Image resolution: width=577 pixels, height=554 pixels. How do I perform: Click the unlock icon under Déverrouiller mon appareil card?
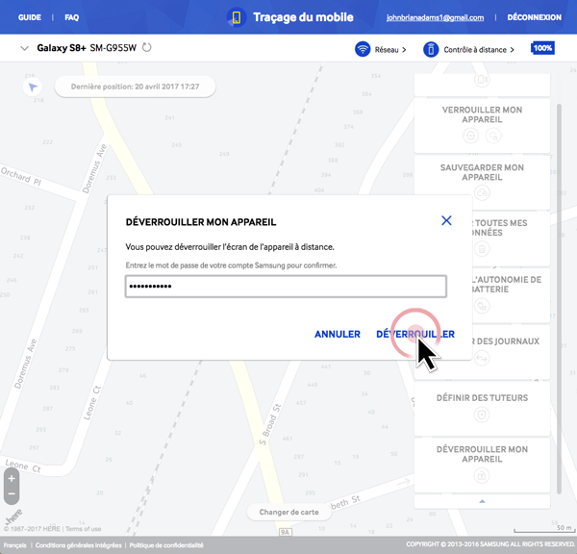click(482, 475)
